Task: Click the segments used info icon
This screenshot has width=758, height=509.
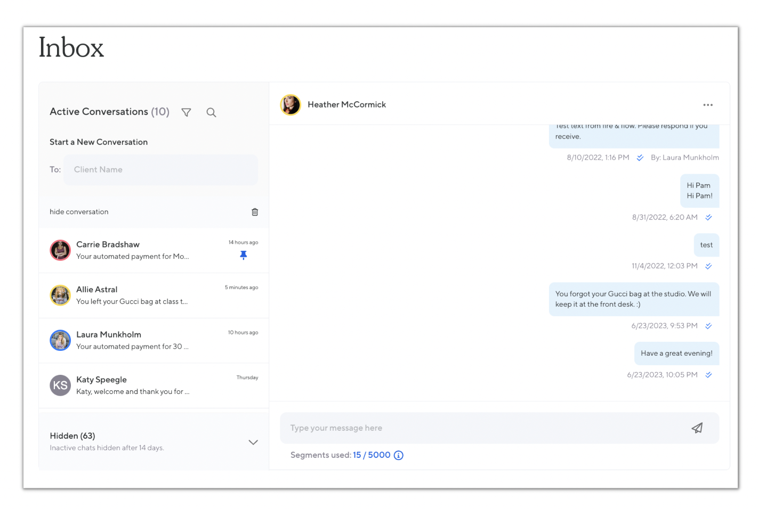Action: (x=398, y=455)
